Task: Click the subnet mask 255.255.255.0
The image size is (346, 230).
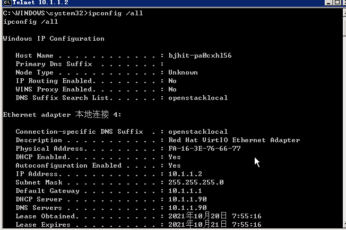Action: tap(196, 182)
